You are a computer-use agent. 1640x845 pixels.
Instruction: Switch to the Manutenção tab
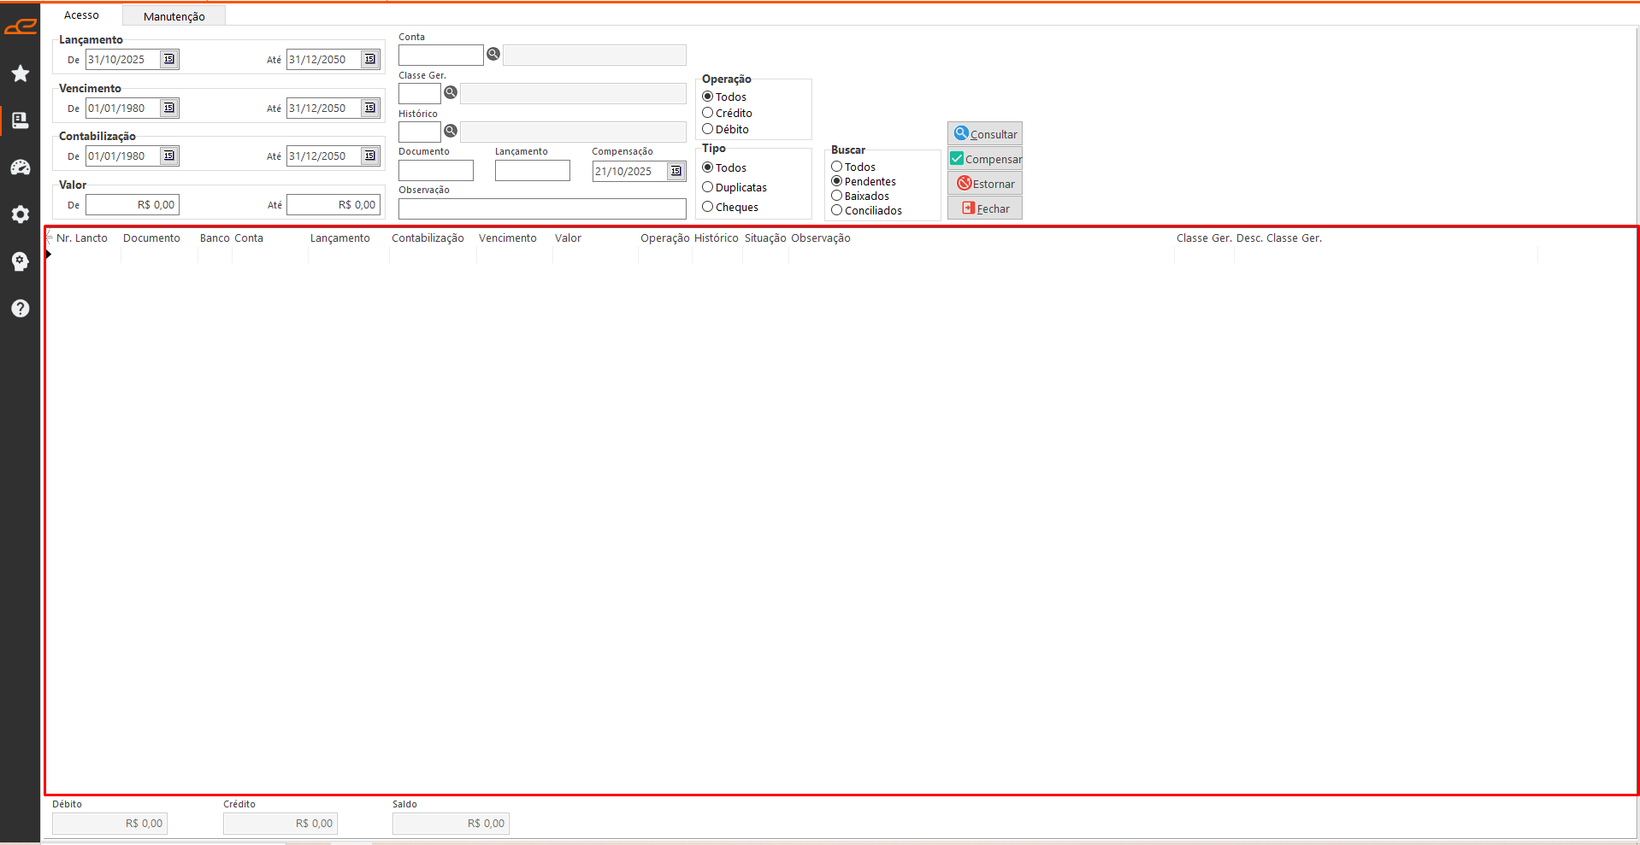[x=174, y=16]
